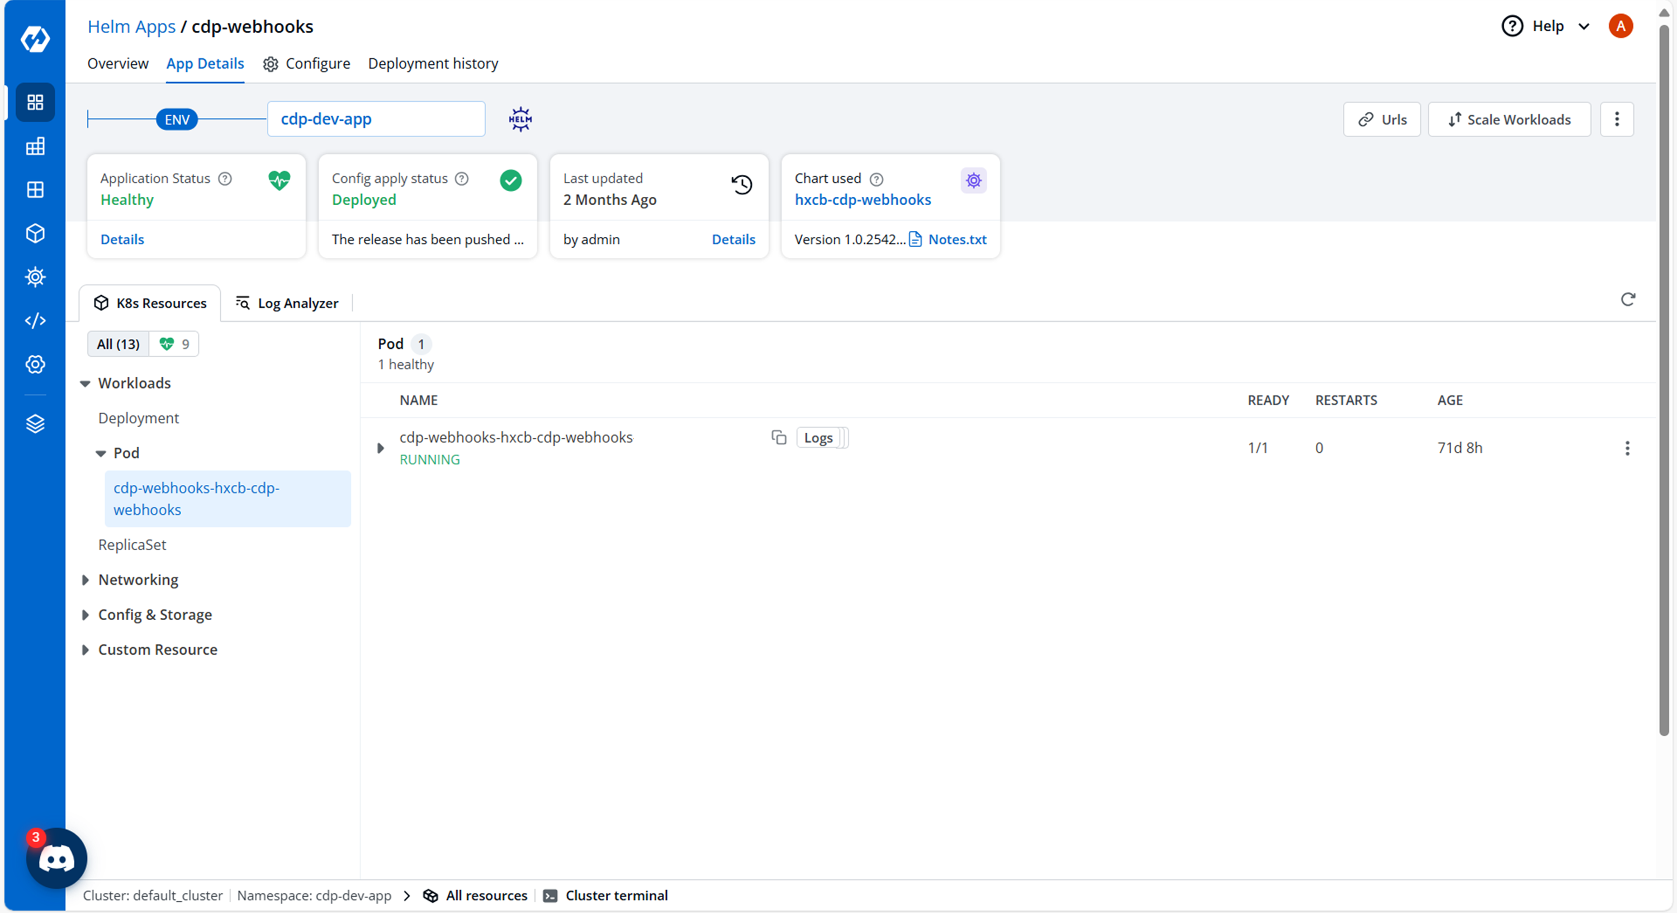Click the Scale Workloads button
1677x913 pixels.
click(x=1509, y=119)
